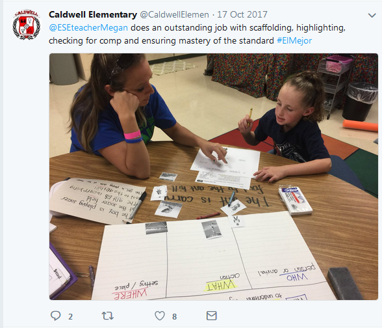The width and height of the screenshot is (382, 328).
Task: Click the reply count number 2
Action: pos(70,317)
